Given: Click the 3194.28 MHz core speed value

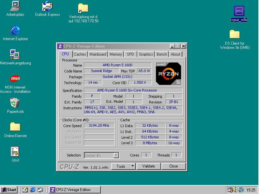Looking at the screenshot, I should click(99, 125).
